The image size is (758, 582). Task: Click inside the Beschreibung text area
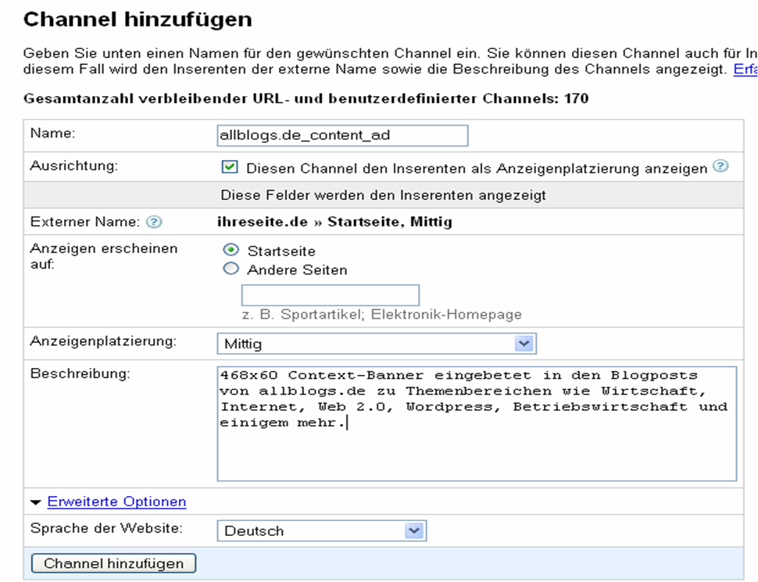click(477, 423)
